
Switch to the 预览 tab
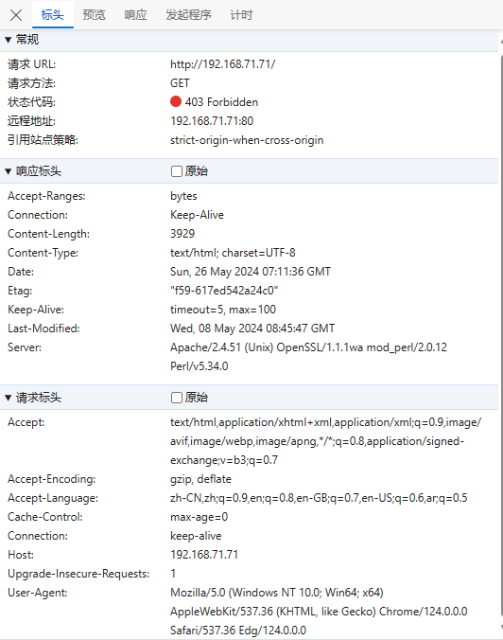click(x=95, y=15)
